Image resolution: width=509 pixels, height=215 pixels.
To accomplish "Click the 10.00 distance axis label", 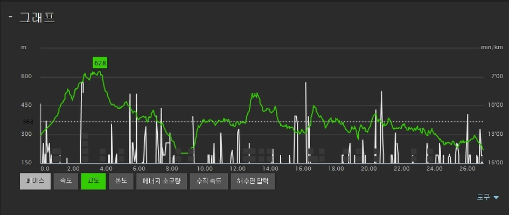I will point(205,169).
